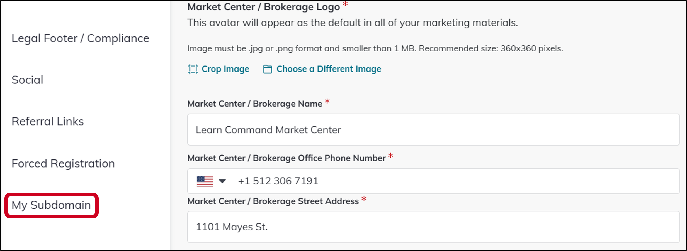Click the Market Center / Brokerage Name label

click(x=254, y=104)
